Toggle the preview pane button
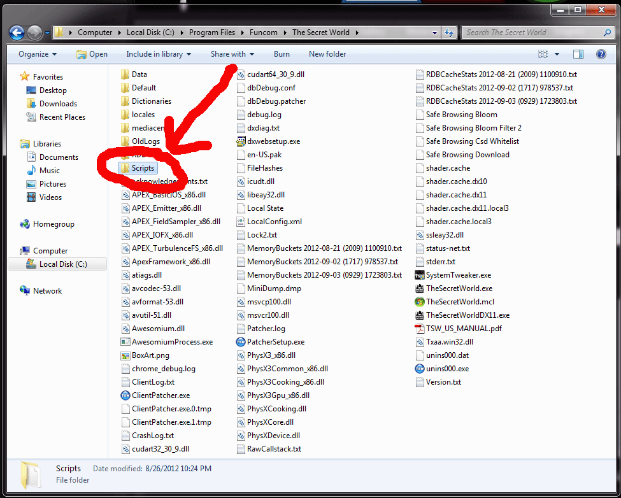The width and height of the screenshot is (621, 498). tap(578, 54)
